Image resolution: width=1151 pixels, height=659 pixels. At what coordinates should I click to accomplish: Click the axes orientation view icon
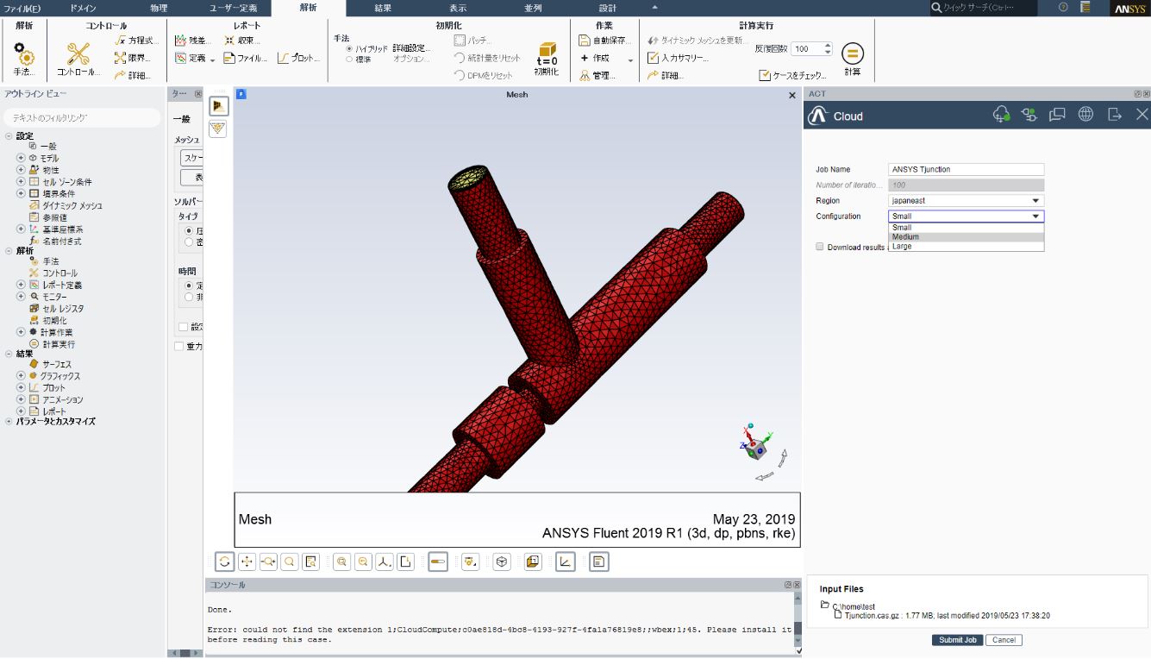[385, 562]
